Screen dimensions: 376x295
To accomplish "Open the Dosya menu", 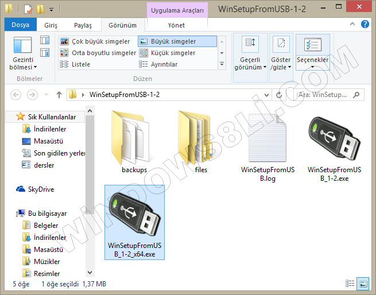I will (21, 25).
